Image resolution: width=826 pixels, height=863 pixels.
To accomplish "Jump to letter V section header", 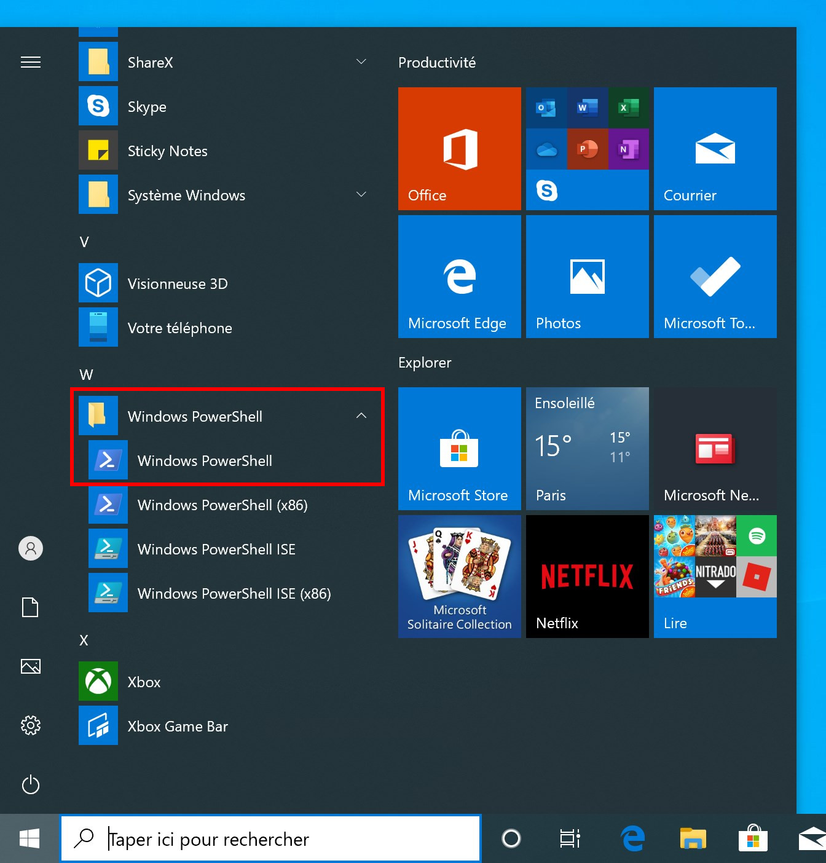I will 85,242.
